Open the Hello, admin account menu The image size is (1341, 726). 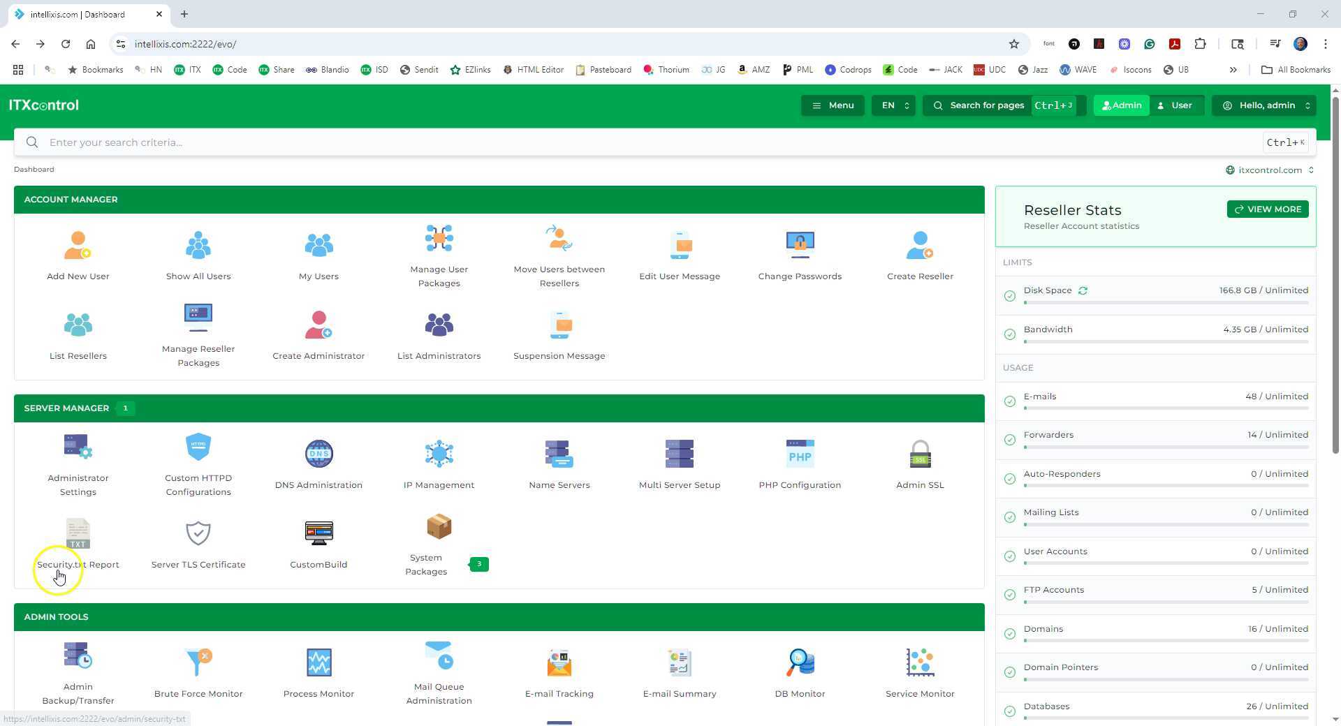tap(1264, 105)
